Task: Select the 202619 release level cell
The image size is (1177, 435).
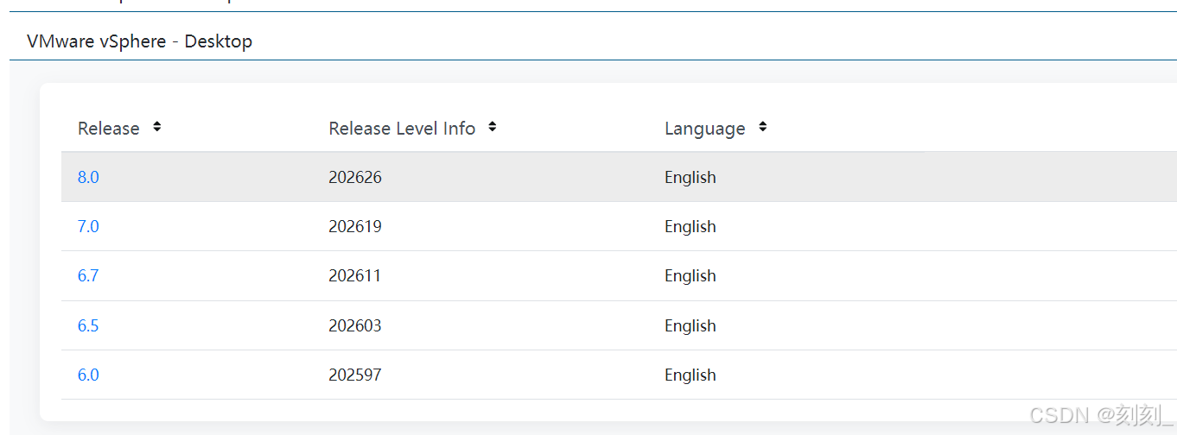Action: [355, 226]
